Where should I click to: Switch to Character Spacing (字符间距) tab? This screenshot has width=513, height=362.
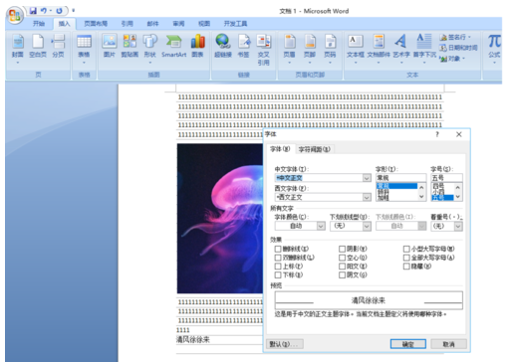pos(315,149)
